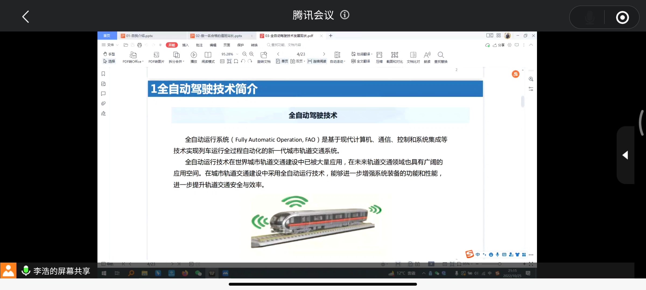Open 阅读模式 reading mode
Viewport: 646px width, 290px height.
208,55
